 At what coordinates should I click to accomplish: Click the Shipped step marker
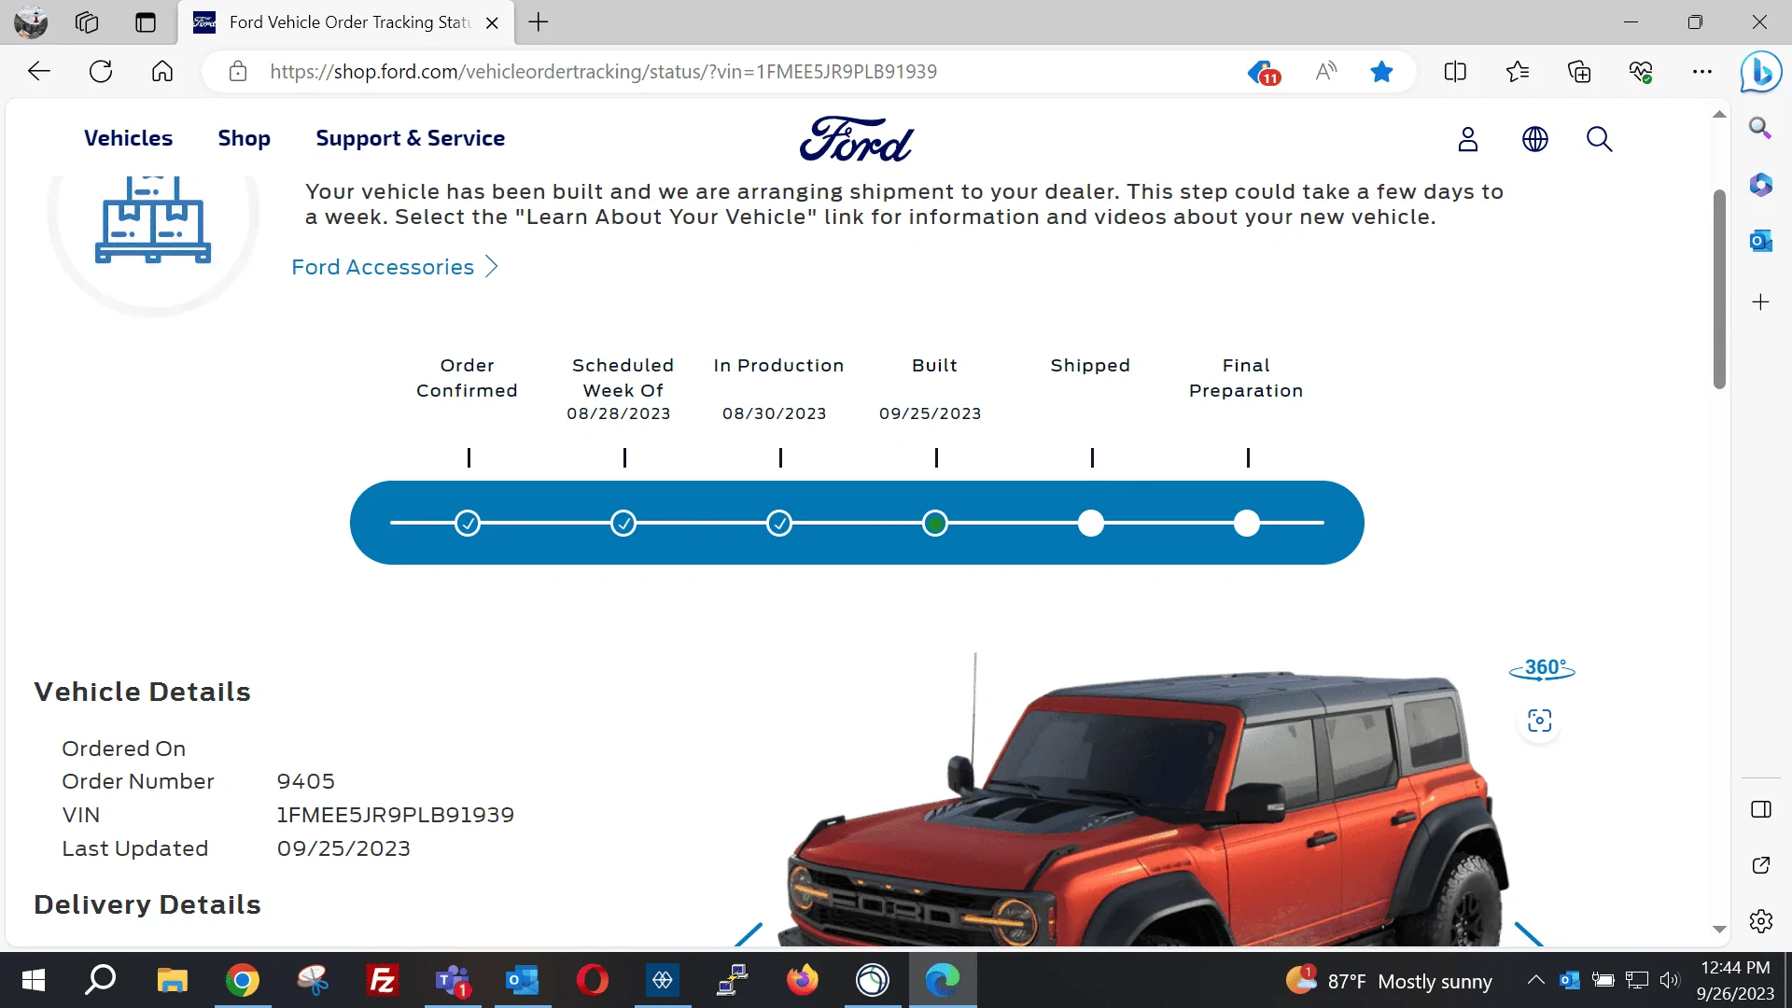pyautogui.click(x=1091, y=524)
